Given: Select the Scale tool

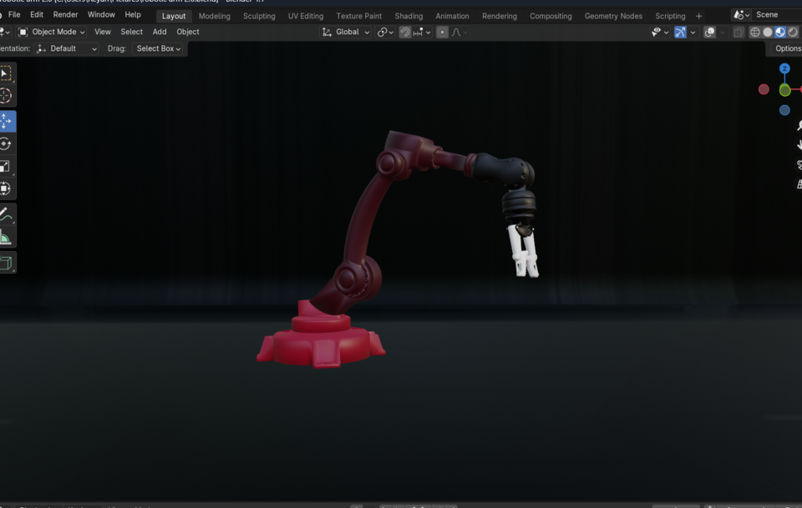Looking at the screenshot, I should pyautogui.click(x=7, y=166).
